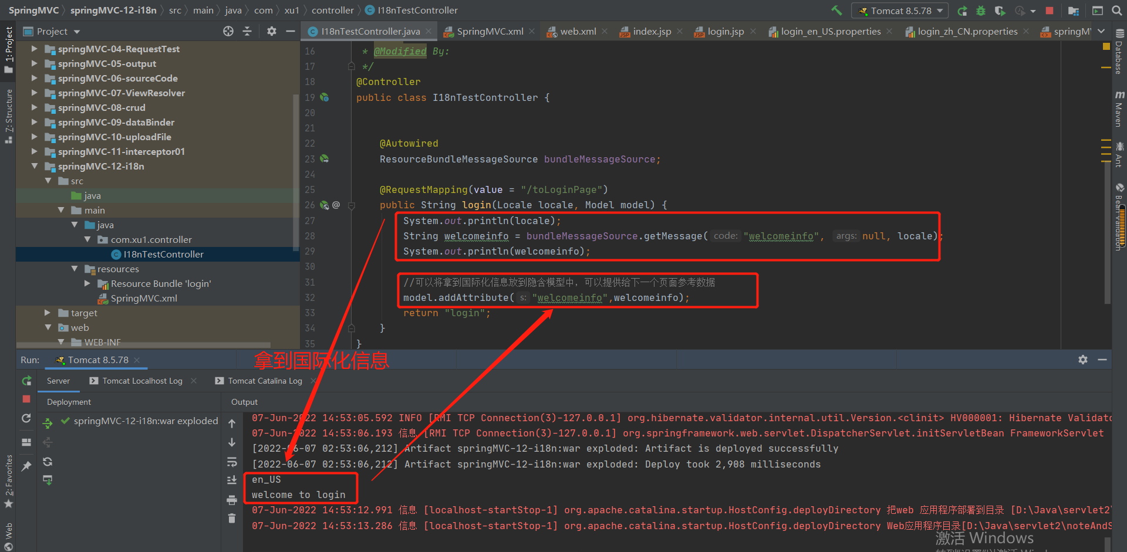
Task: Open the Structure side tab
Action: coord(8,116)
